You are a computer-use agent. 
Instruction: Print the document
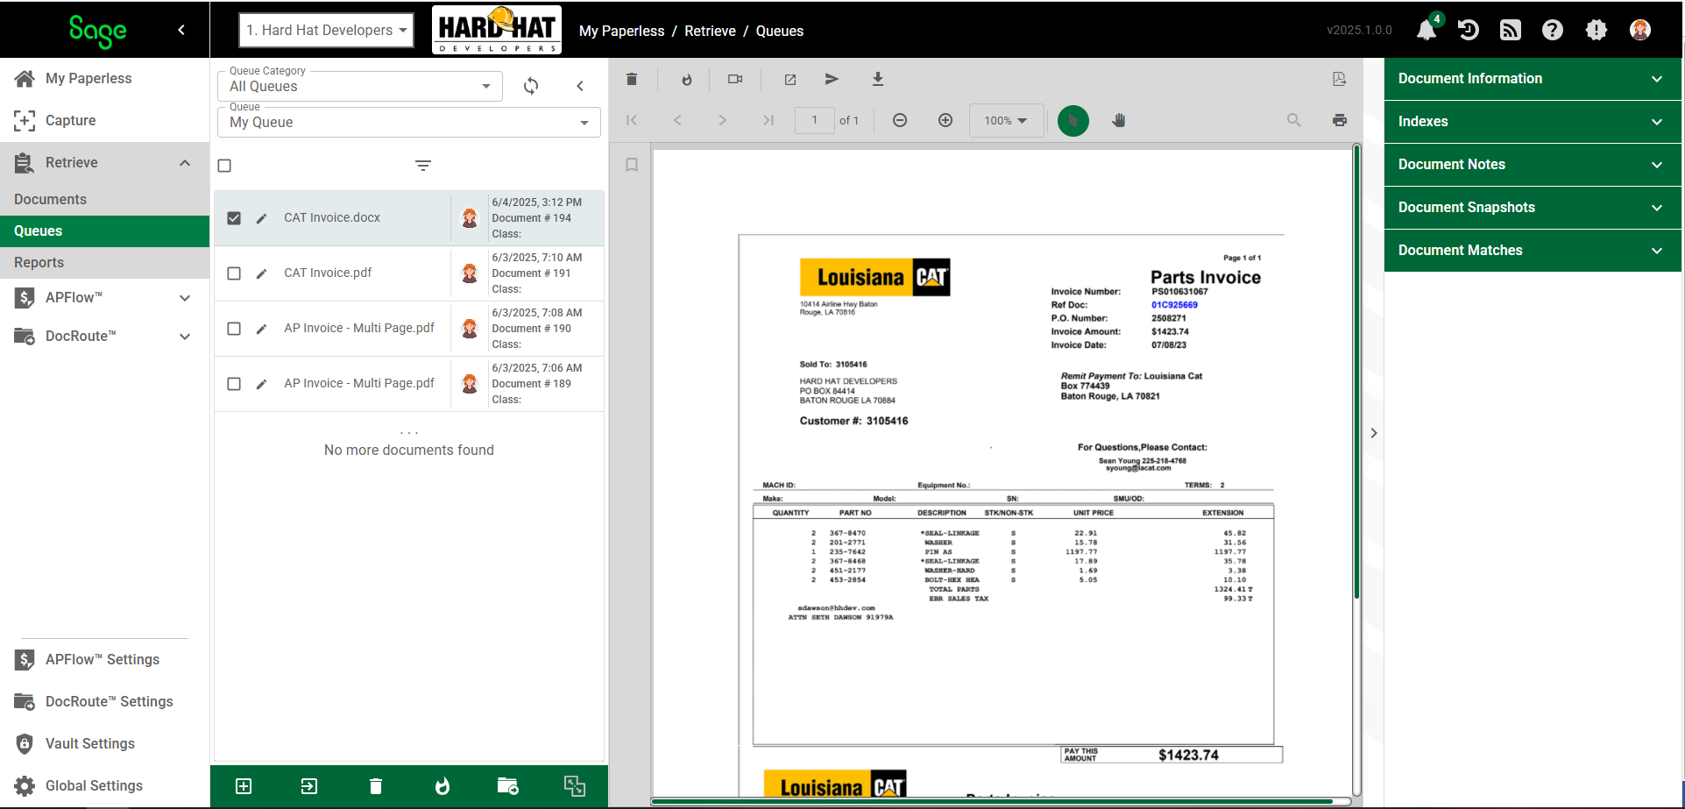pos(1340,120)
